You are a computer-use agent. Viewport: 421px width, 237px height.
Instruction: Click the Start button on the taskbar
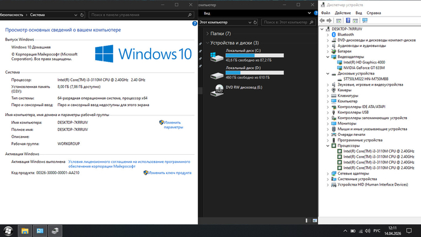coord(8,231)
